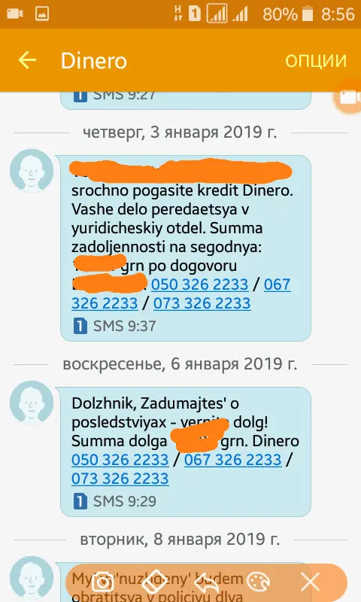361x602 pixels.
Task: Call 073 326 2233 from the Dolzhnik message
Action: [120, 479]
